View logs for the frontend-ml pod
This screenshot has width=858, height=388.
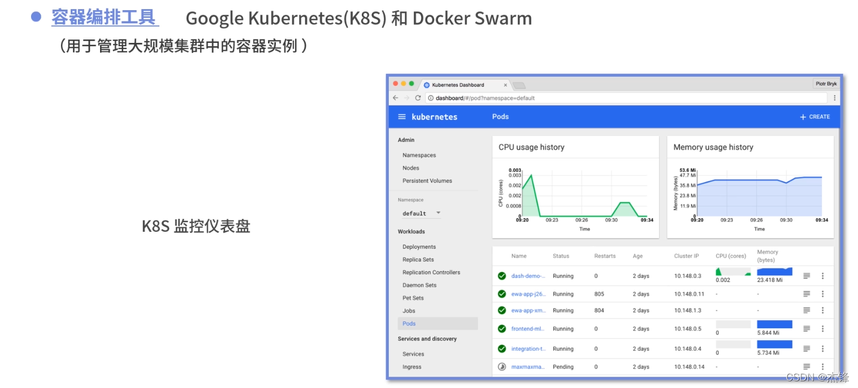click(807, 328)
